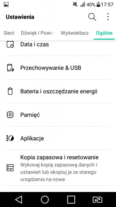116x207 pixels.
Task: Tap the battery icon beside Bateria
Action: coord(10,91)
